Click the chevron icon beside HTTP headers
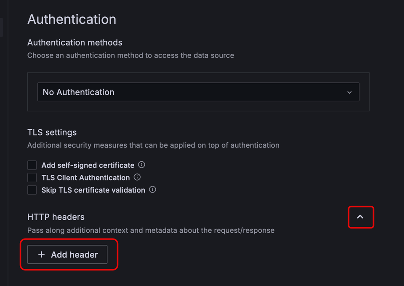 [361, 217]
